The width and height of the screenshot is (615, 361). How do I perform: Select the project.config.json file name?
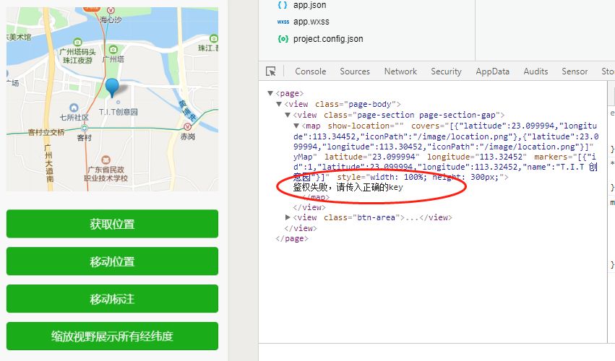(328, 39)
